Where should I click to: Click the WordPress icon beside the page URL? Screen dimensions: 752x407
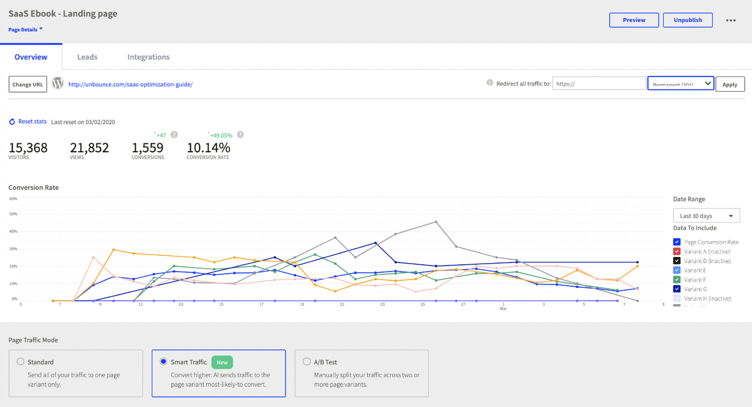click(57, 83)
